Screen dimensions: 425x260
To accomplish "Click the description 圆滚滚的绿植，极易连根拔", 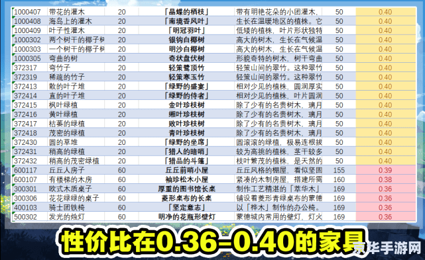I will [x=279, y=142].
